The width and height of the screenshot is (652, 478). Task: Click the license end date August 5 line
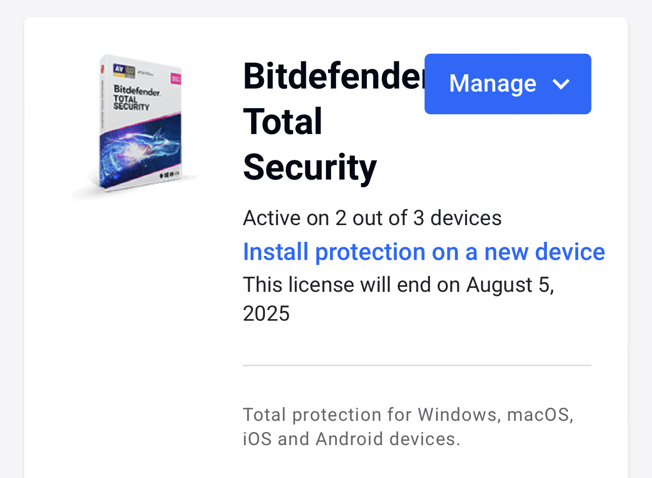coord(398,285)
